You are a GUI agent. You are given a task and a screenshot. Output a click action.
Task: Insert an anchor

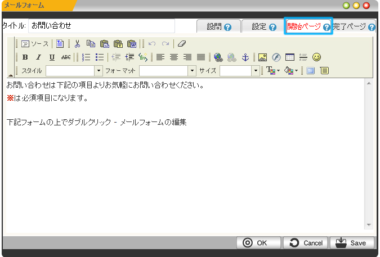click(245, 57)
